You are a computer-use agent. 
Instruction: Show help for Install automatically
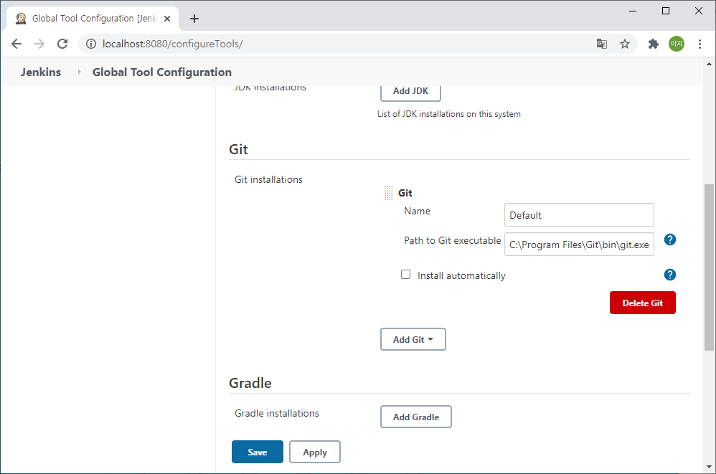click(670, 275)
